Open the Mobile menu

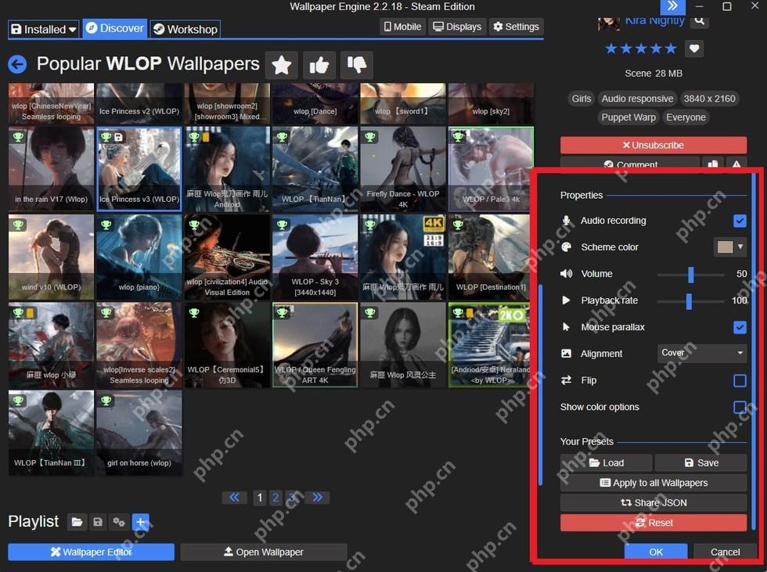pyautogui.click(x=402, y=27)
